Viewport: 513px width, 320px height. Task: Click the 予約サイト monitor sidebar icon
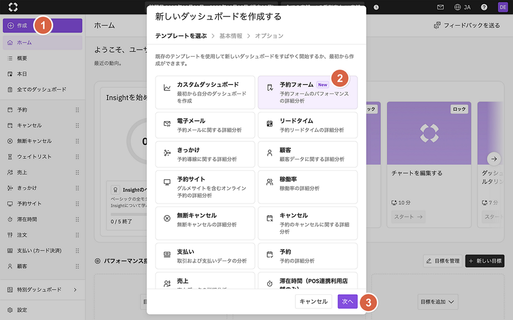click(x=10, y=204)
